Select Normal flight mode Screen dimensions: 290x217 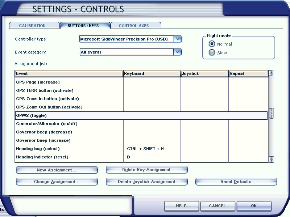click(212, 44)
